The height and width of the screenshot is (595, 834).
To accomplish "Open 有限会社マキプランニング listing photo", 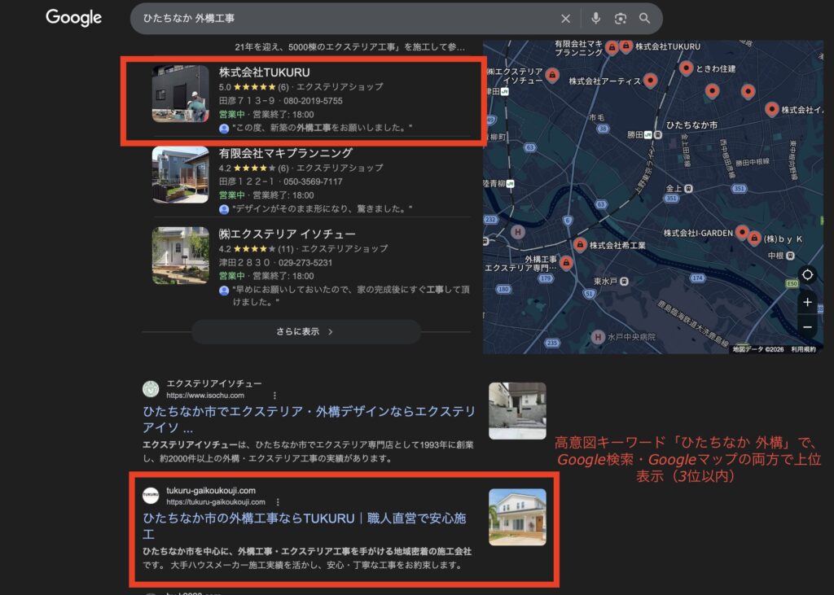I will click(x=180, y=174).
